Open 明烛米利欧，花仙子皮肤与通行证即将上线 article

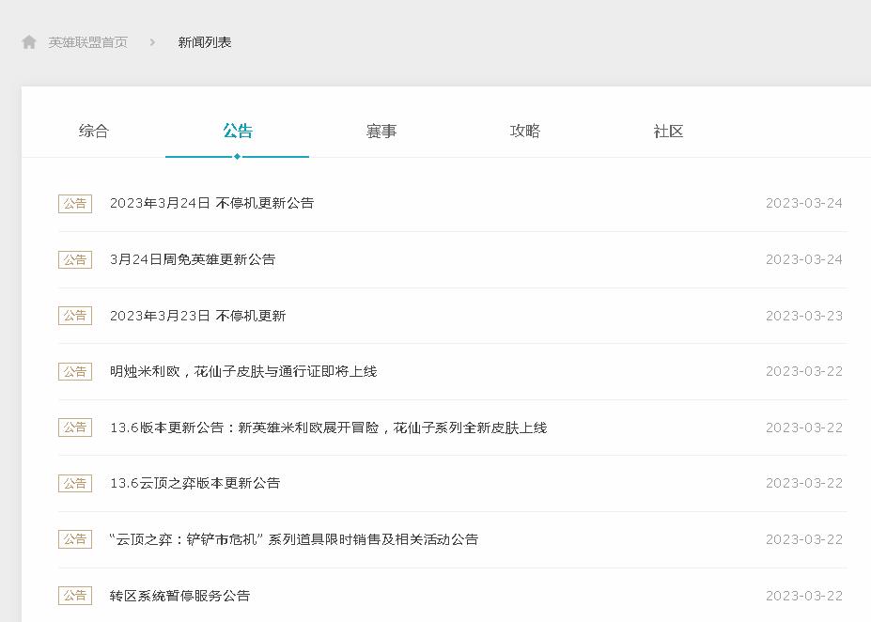pyautogui.click(x=243, y=371)
